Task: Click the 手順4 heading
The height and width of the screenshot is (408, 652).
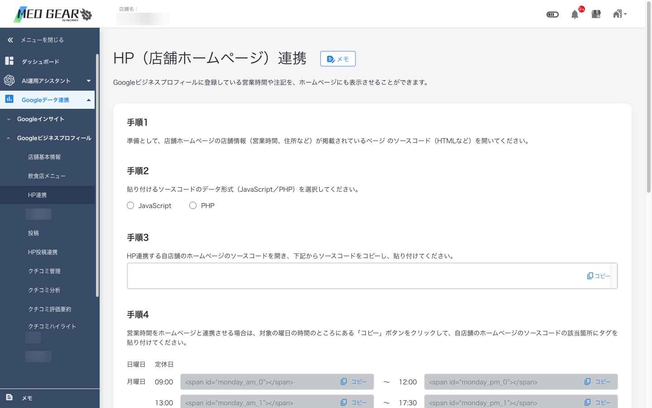Action: 138,315
